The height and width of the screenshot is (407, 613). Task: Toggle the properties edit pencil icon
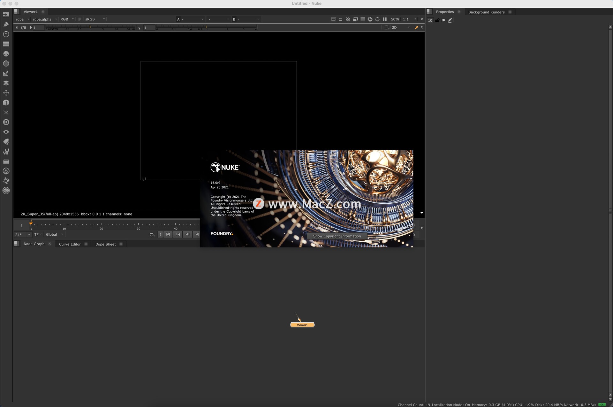450,20
